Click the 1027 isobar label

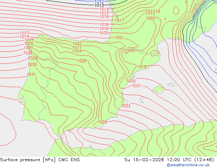click(28, 48)
